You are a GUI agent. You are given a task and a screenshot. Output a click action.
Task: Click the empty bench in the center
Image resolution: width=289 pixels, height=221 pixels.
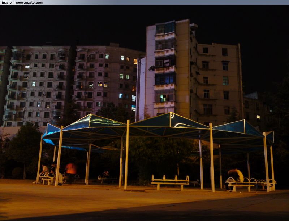(x=170, y=181)
